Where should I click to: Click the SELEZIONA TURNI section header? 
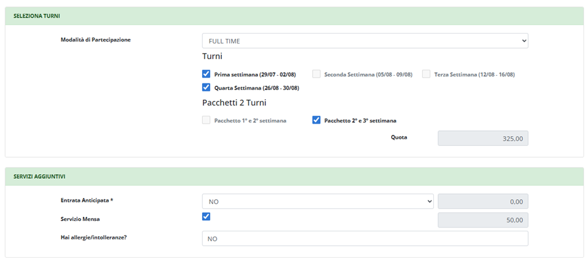[37, 15]
